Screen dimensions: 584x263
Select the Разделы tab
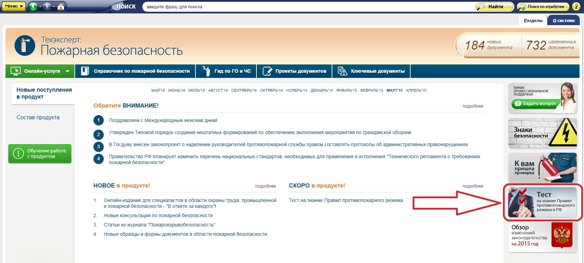tap(533, 21)
